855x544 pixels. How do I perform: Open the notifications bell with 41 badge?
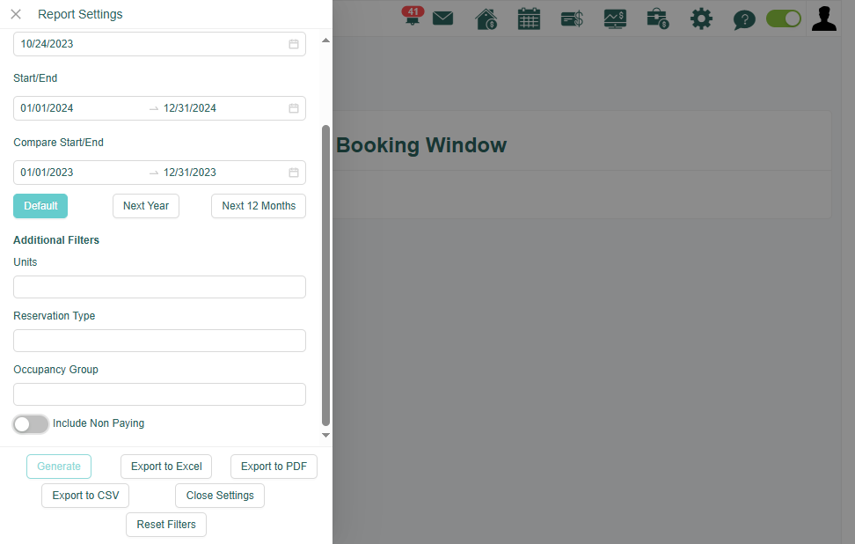(413, 16)
